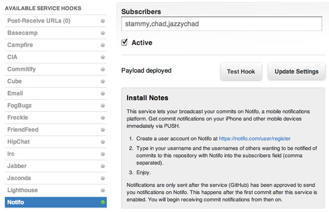The image size is (329, 212).
Task: Click the gray status dot beside Jaconda
Action: [x=103, y=178]
